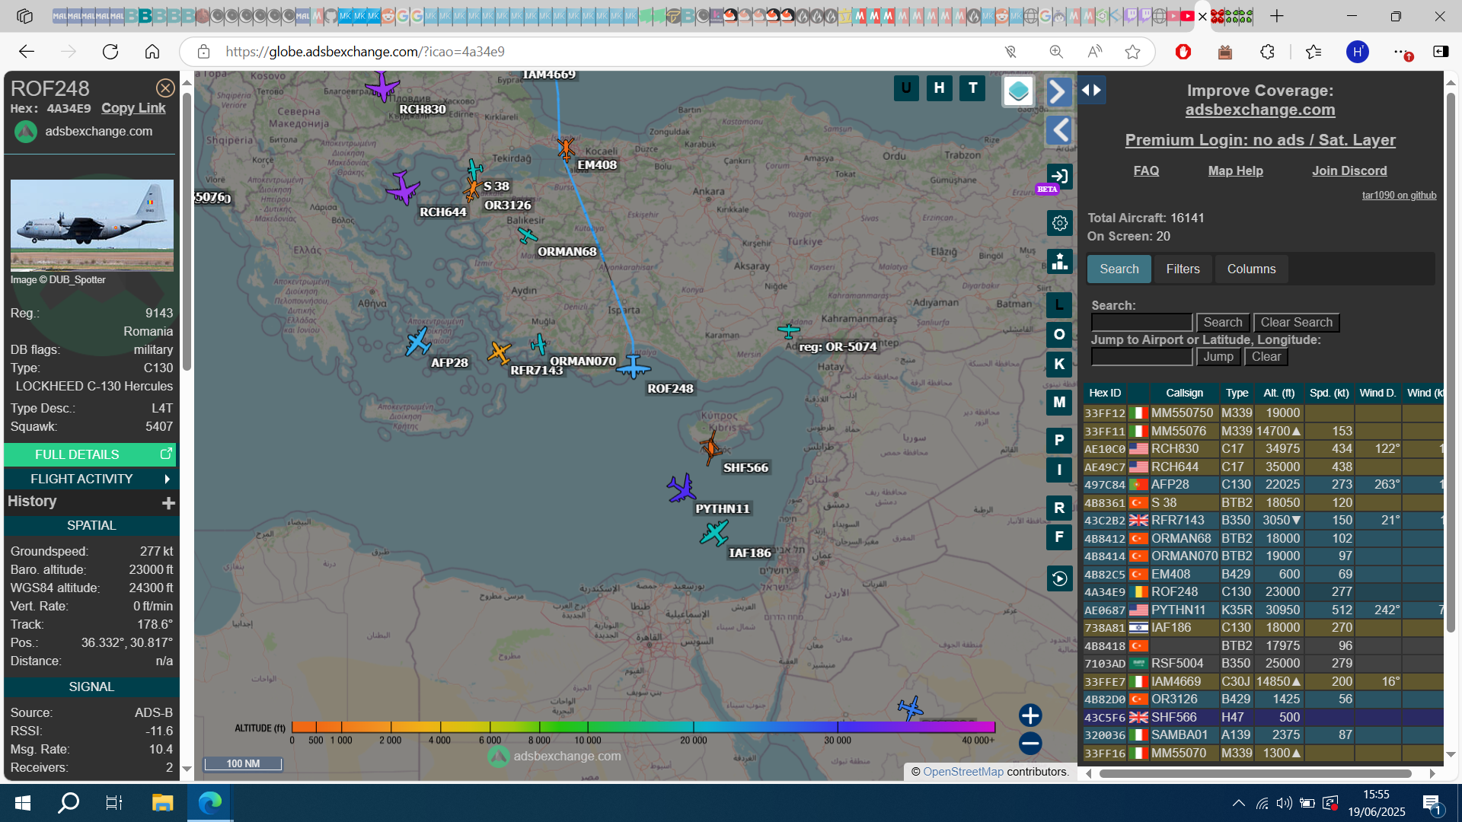Select the IAF186 aircraft on the map

click(x=714, y=533)
